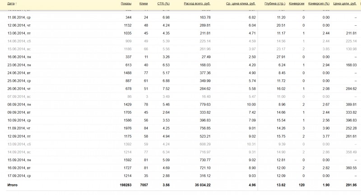Click total spend value 35 034.22
361x195 pixels.
click(199, 185)
